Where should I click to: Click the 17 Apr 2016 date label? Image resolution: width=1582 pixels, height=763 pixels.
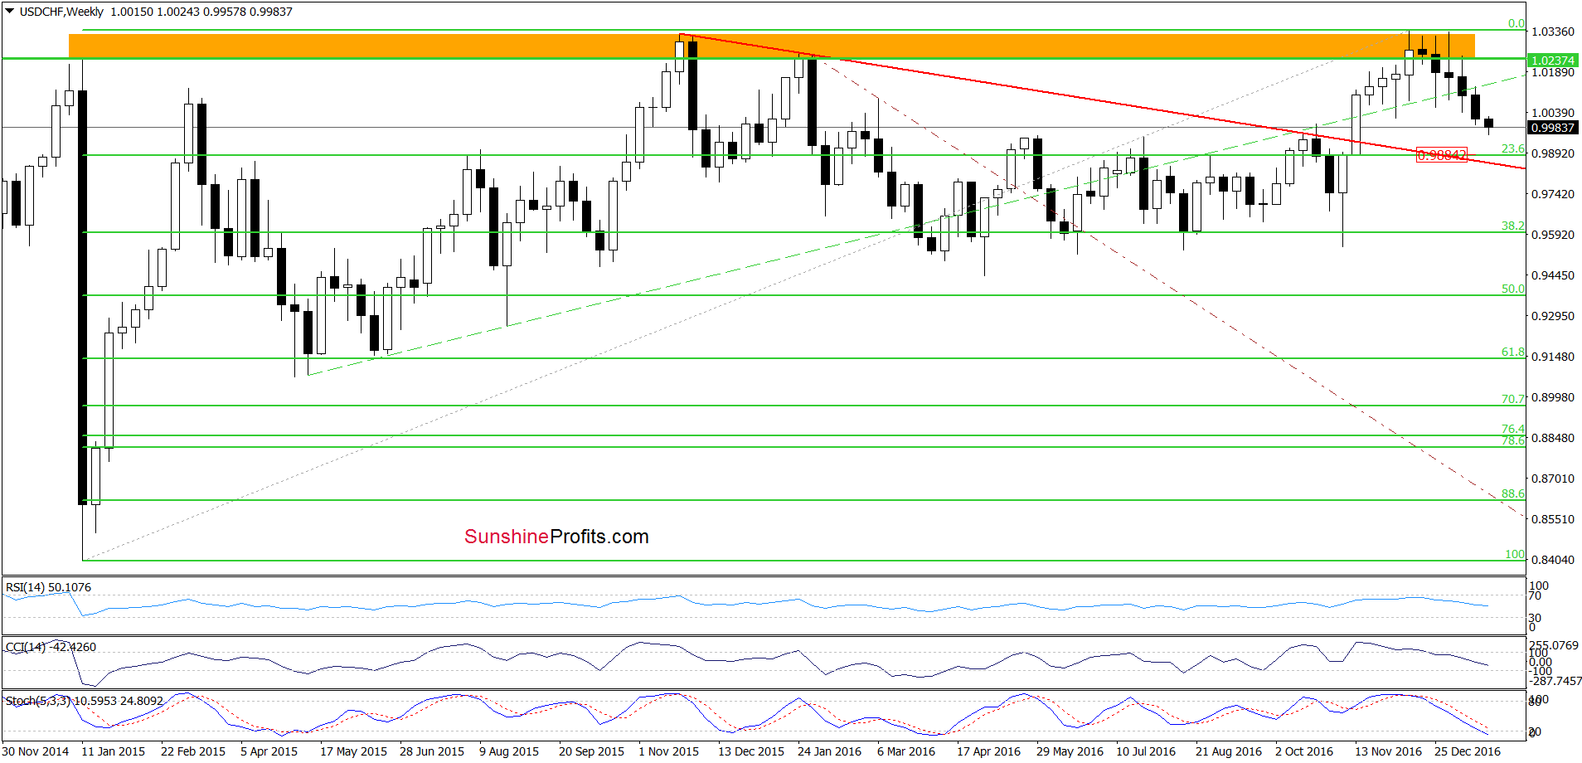coord(989,751)
